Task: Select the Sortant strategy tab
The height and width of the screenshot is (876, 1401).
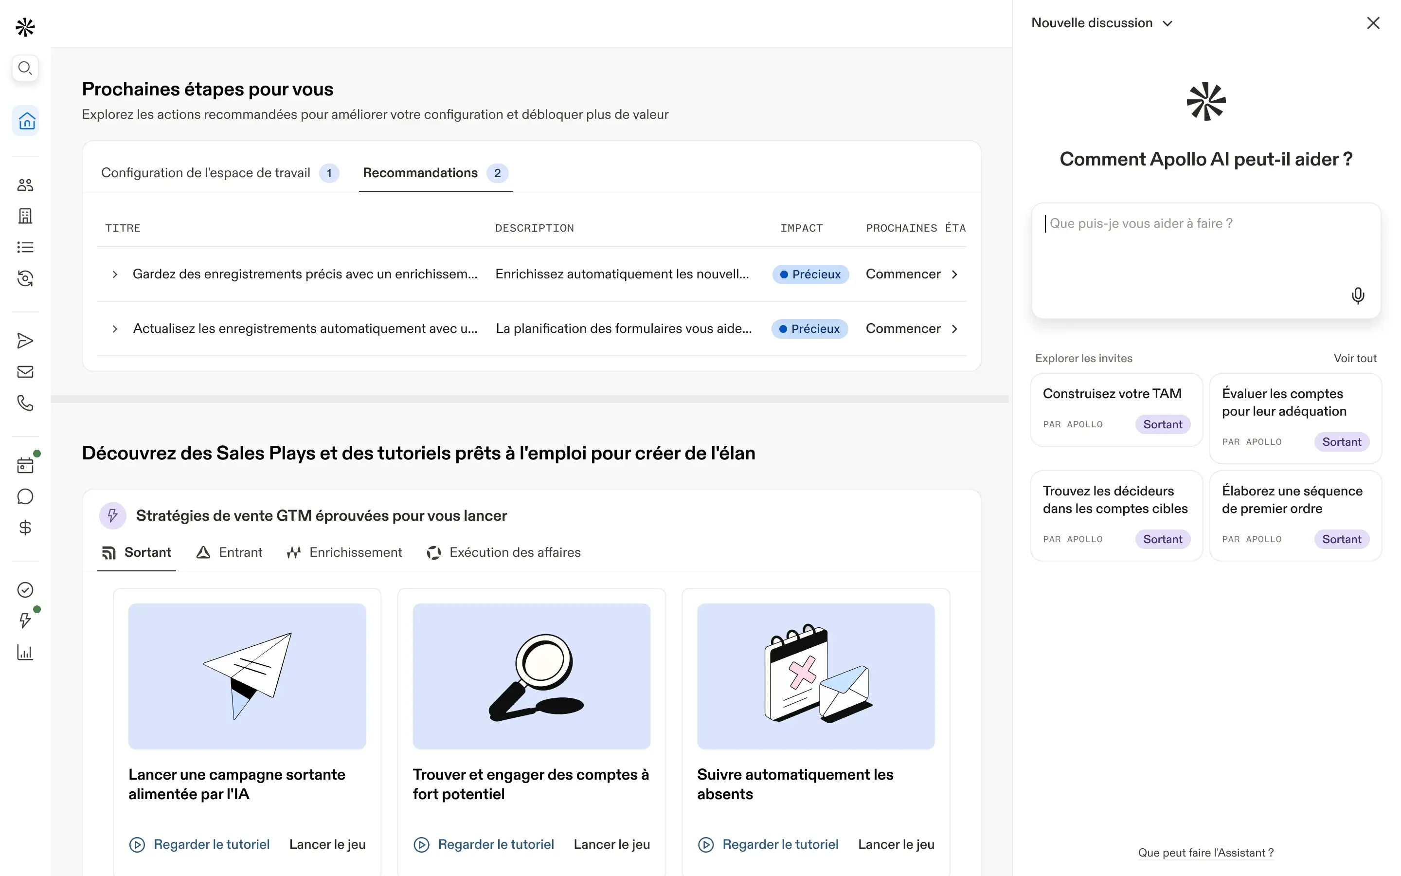Action: [x=137, y=553]
